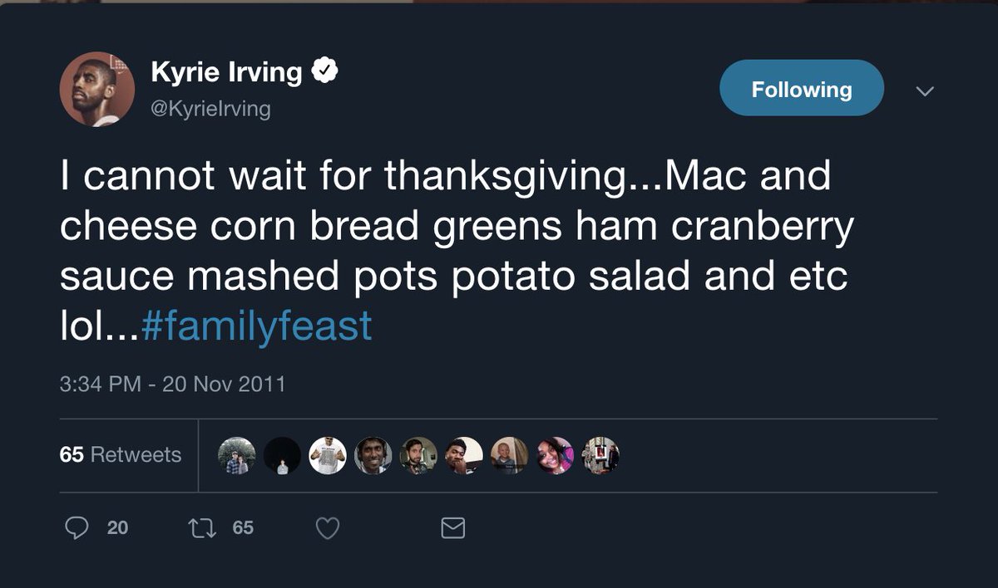Click the last retweeter avatar in the row

(x=600, y=455)
